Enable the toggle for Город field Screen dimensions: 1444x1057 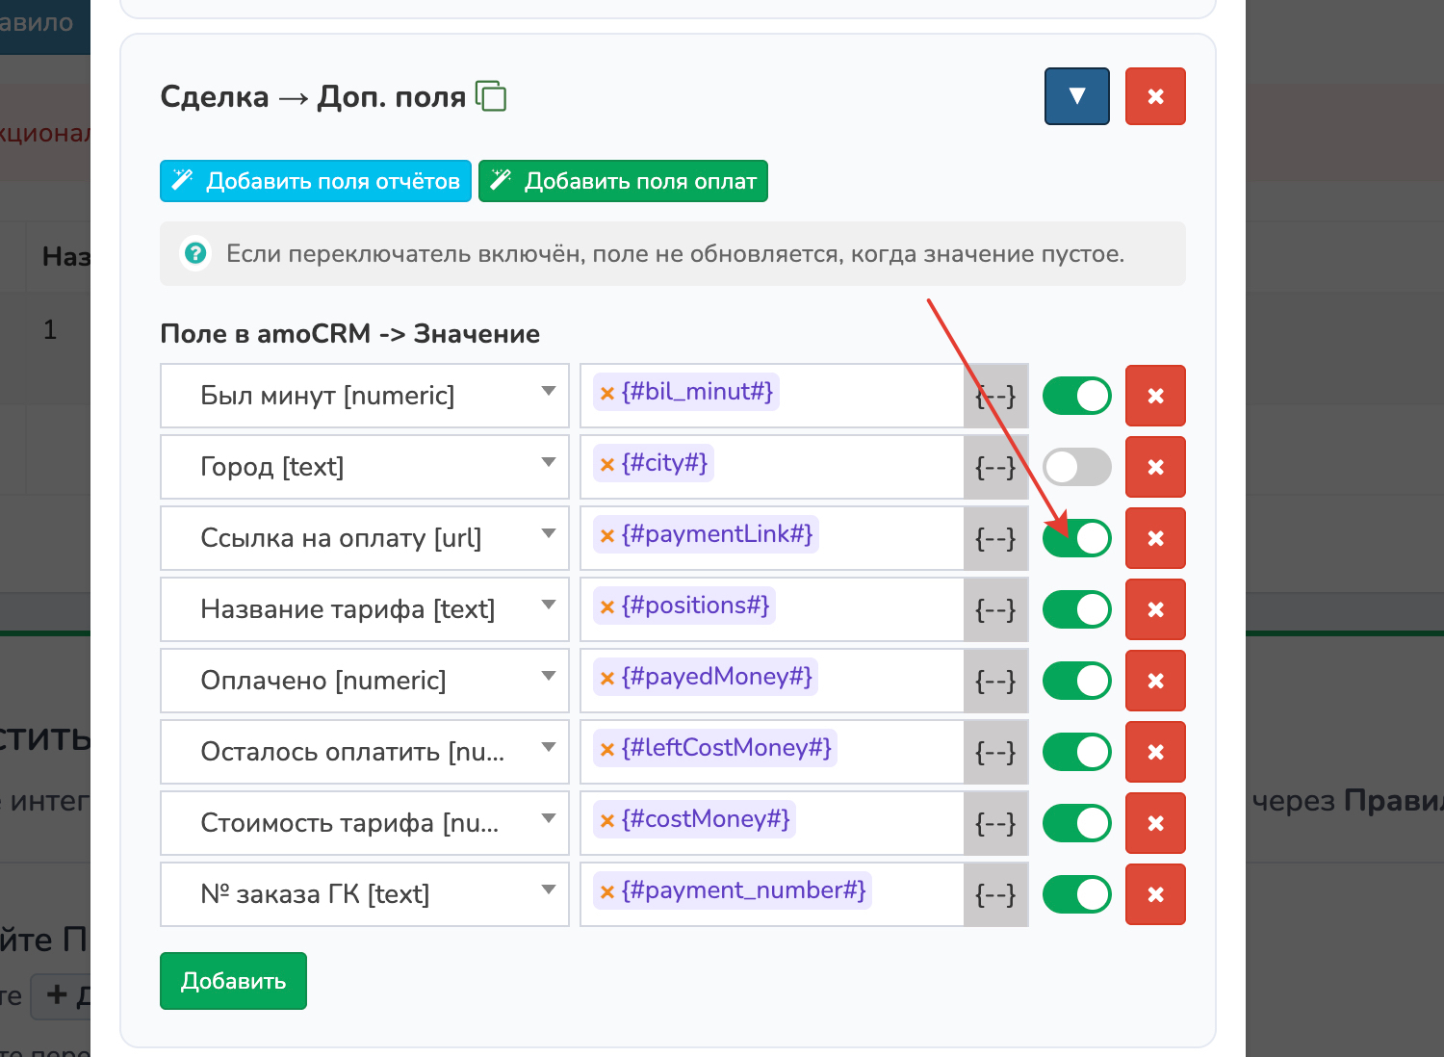pos(1076,467)
